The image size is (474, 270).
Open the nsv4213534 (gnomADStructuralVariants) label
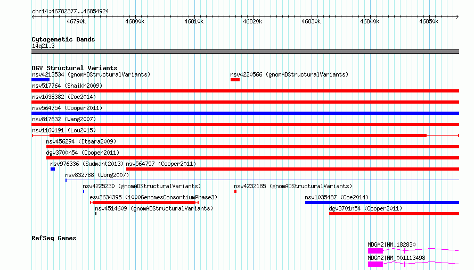(91, 74)
